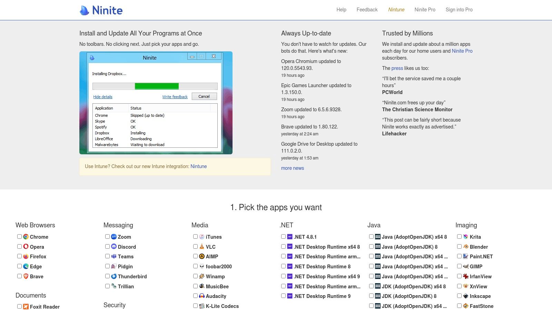Click the Firefox icon
The width and height of the screenshot is (552, 310).
[x=26, y=256]
